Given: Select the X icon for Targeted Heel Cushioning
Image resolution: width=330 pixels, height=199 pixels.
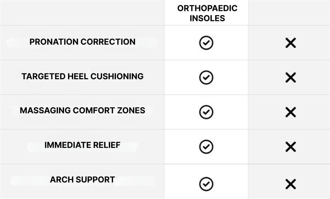Looking at the screenshot, I should tap(291, 77).
